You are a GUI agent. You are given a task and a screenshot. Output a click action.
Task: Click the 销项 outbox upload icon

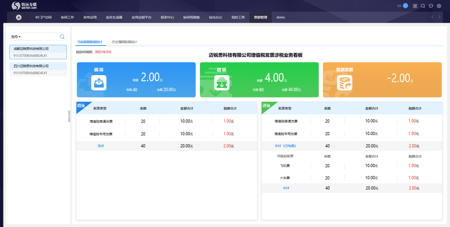(99, 83)
